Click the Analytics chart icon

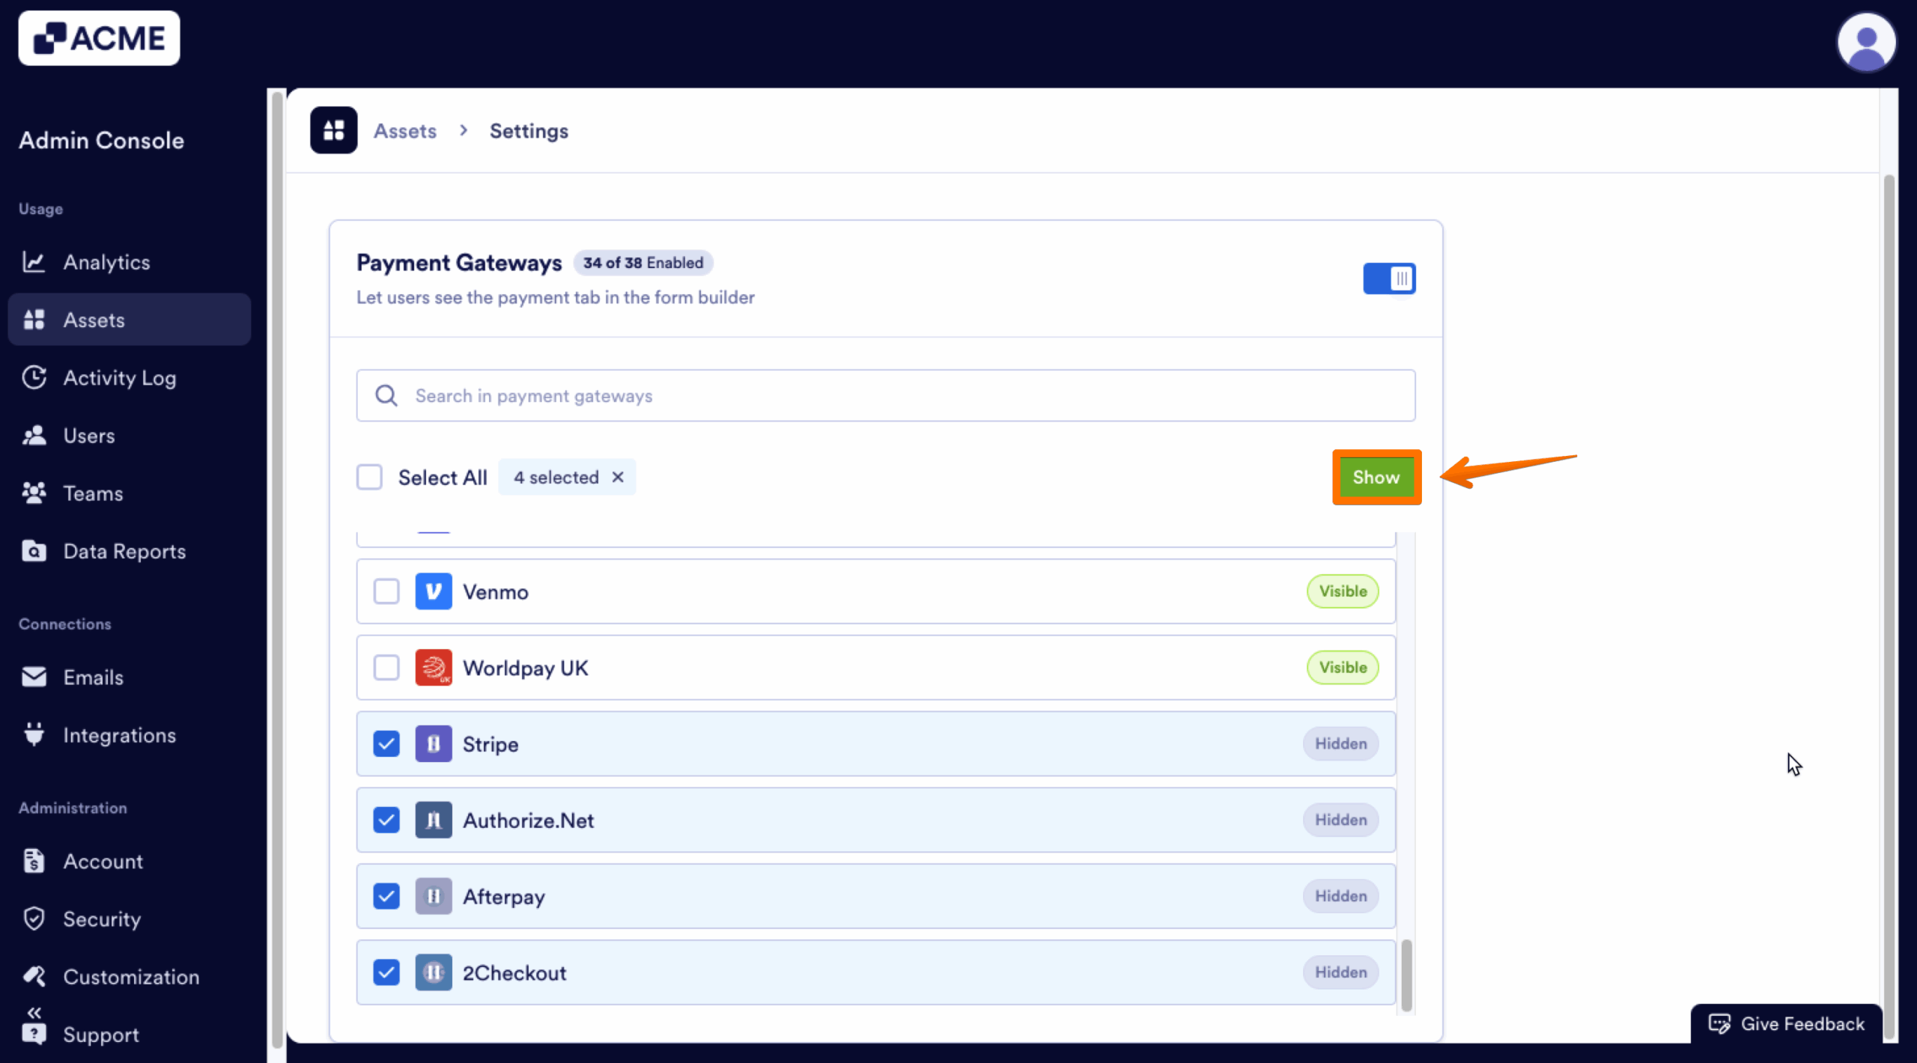[x=34, y=261]
